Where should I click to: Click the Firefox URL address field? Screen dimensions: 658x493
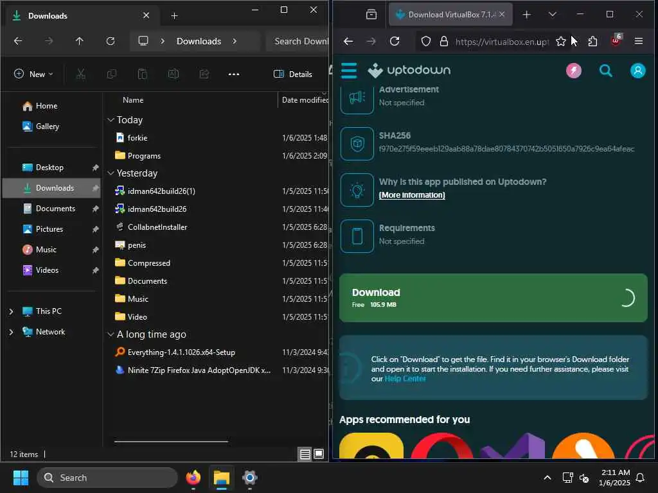pos(502,42)
